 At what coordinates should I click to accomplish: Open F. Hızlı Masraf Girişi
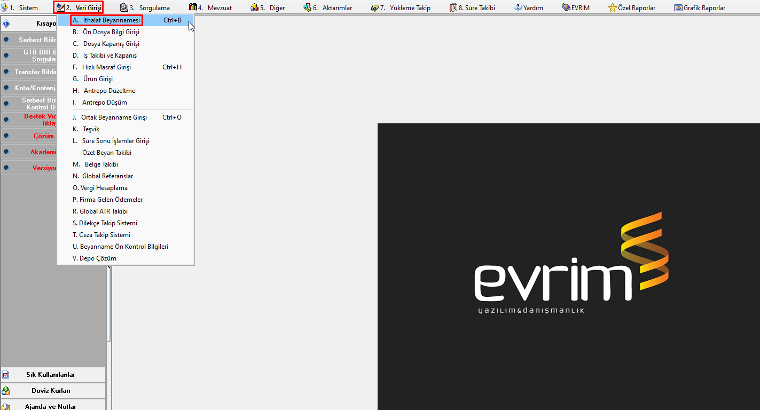click(x=126, y=67)
